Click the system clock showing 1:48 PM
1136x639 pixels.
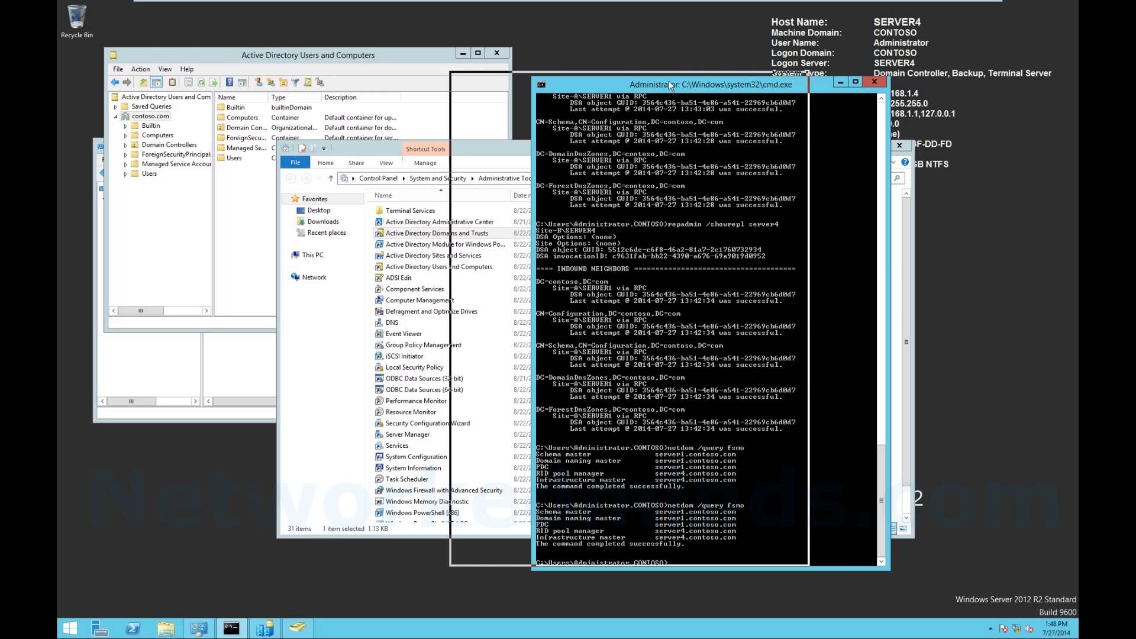[1056, 628]
